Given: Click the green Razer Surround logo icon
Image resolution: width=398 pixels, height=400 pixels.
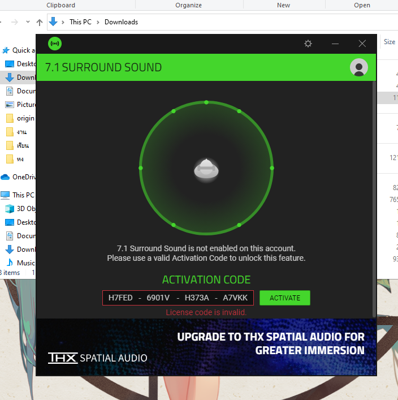Looking at the screenshot, I should pyautogui.click(x=55, y=44).
